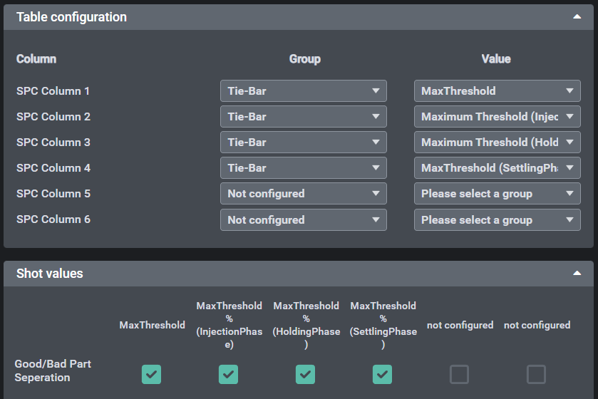Open SPC Column 1 Value dropdown
The height and width of the screenshot is (399, 598).
(497, 91)
